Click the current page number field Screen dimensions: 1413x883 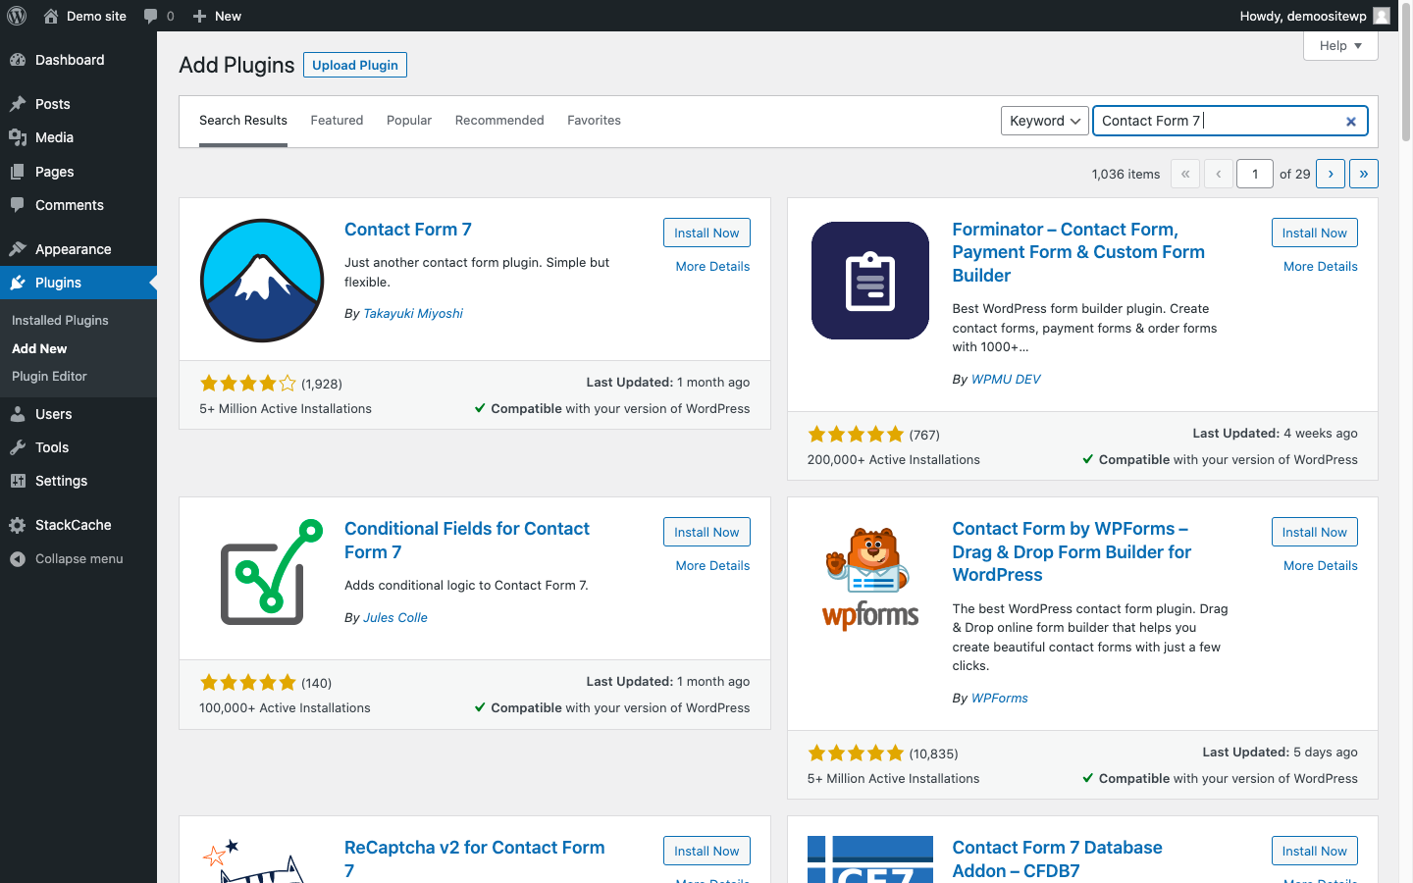(1255, 174)
